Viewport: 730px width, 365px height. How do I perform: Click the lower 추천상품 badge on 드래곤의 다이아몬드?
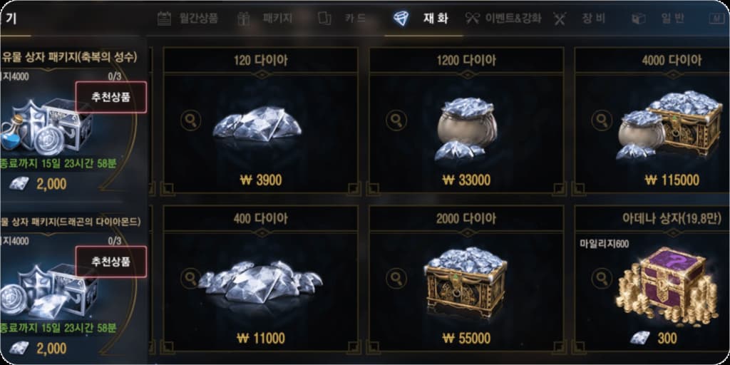pos(110,261)
